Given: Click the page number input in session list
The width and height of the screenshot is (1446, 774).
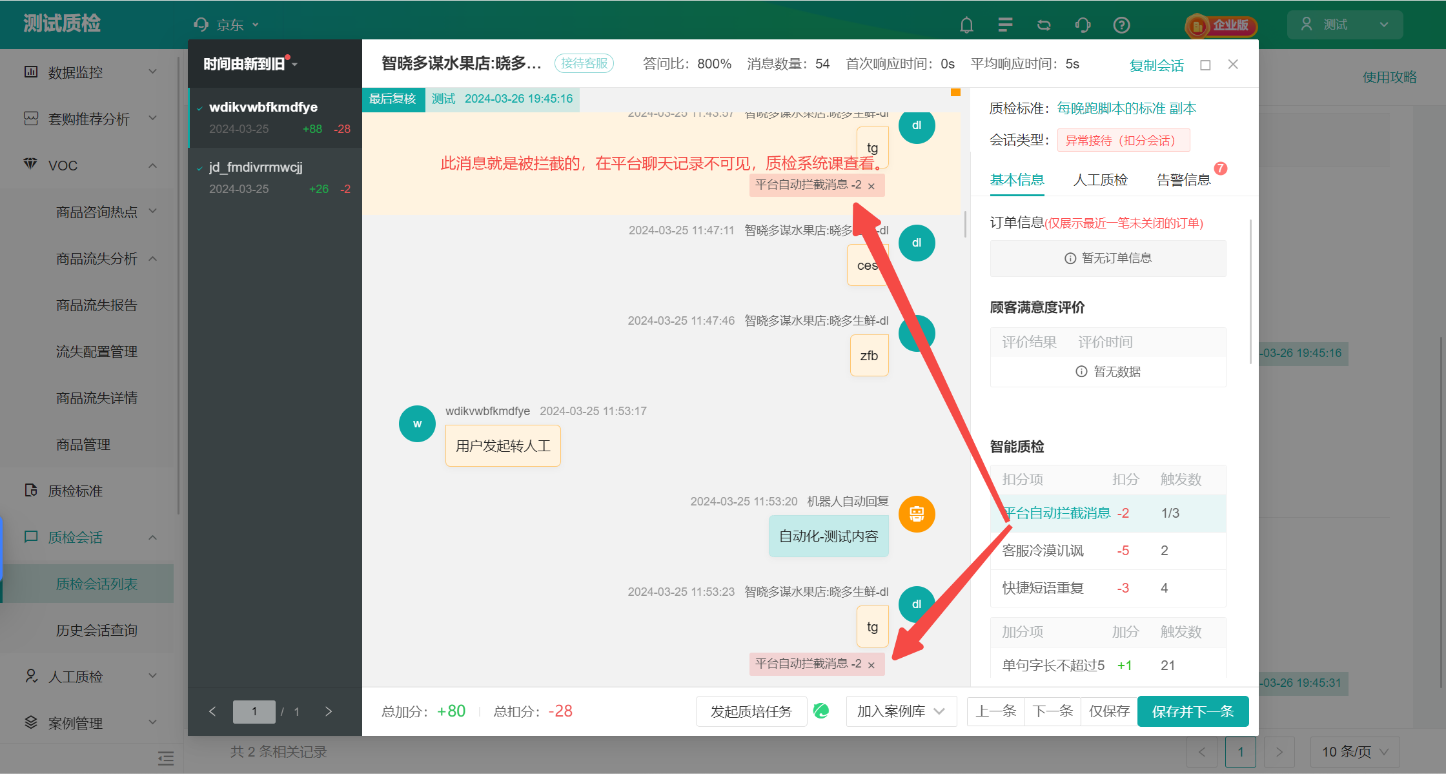Looking at the screenshot, I should (x=254, y=711).
